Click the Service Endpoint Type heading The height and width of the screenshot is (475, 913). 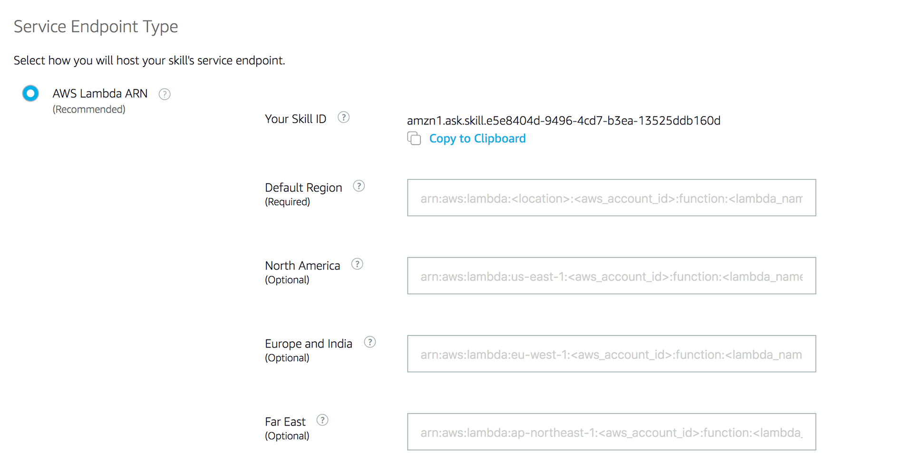(96, 27)
